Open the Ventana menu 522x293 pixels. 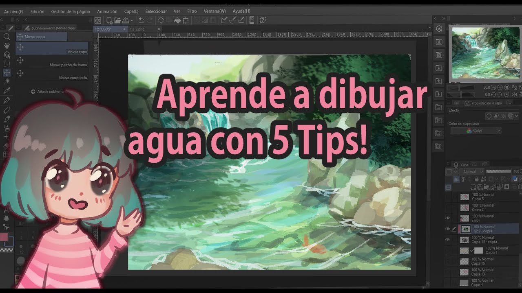pos(215,11)
